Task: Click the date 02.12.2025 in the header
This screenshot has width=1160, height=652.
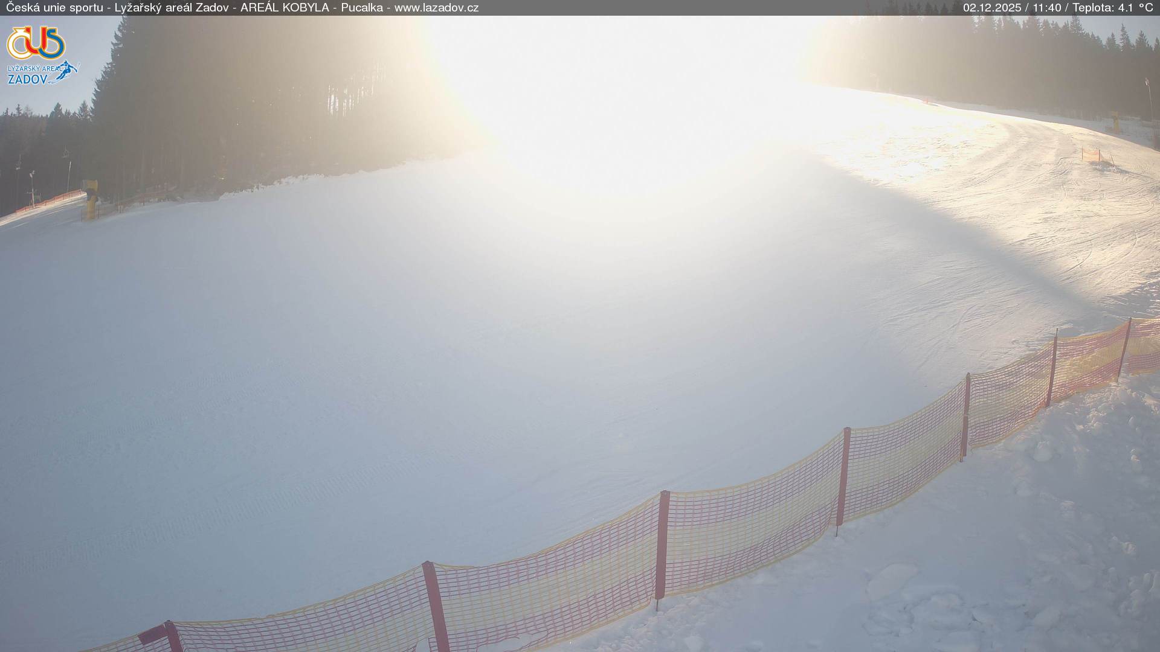Action: click(991, 8)
